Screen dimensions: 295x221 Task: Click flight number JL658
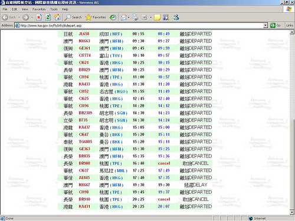[x=84, y=34]
